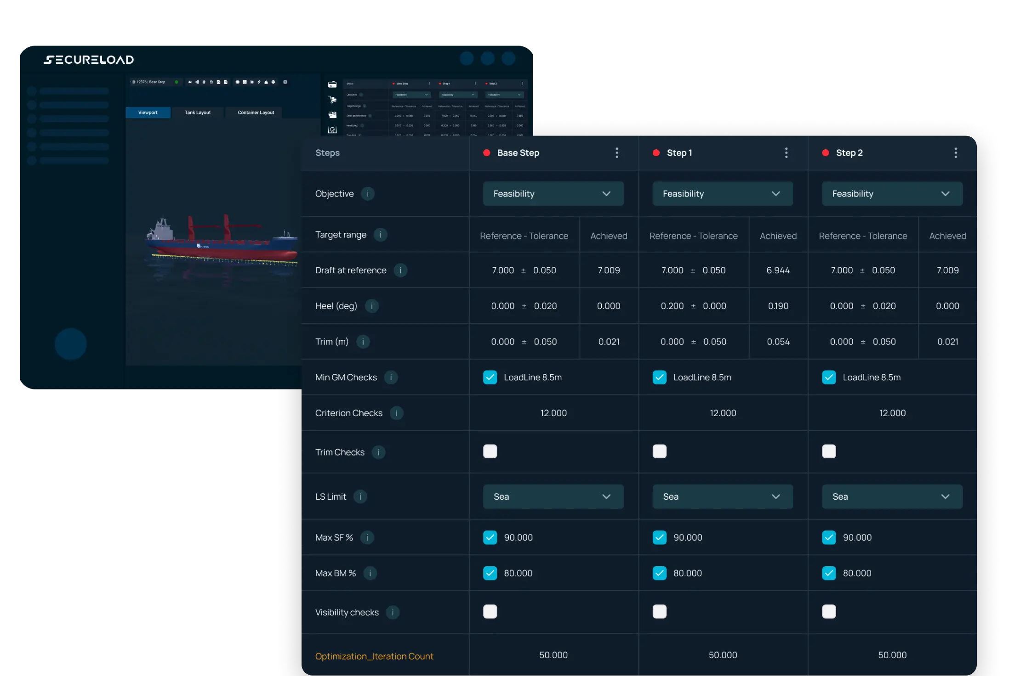Image resolution: width=1026 pixels, height=676 pixels.
Task: Edit Iteration Count 50.000 for Base Step
Action: point(553,655)
